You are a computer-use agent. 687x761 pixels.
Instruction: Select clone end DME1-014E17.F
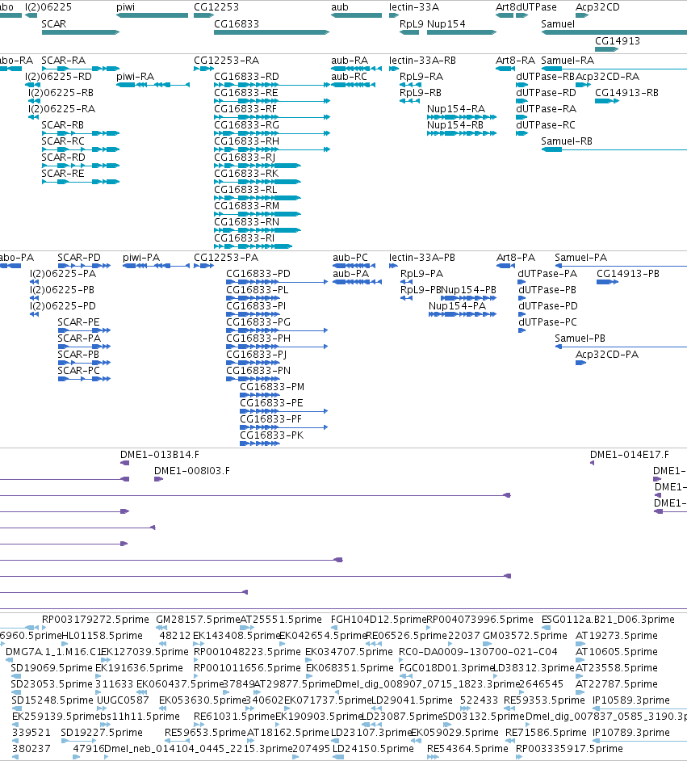(592, 463)
